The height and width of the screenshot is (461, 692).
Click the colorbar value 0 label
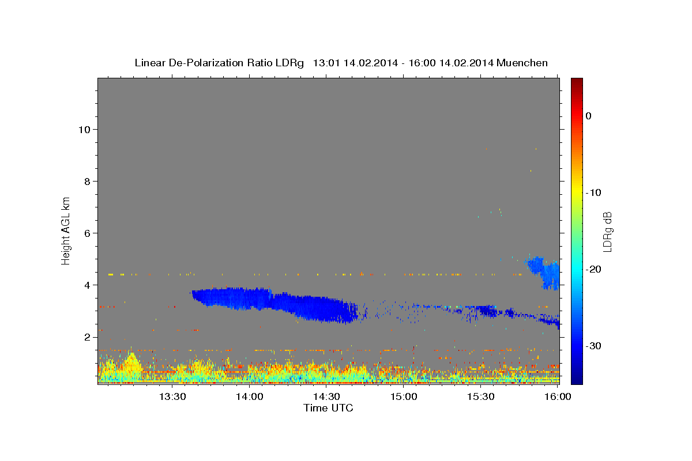tap(588, 116)
